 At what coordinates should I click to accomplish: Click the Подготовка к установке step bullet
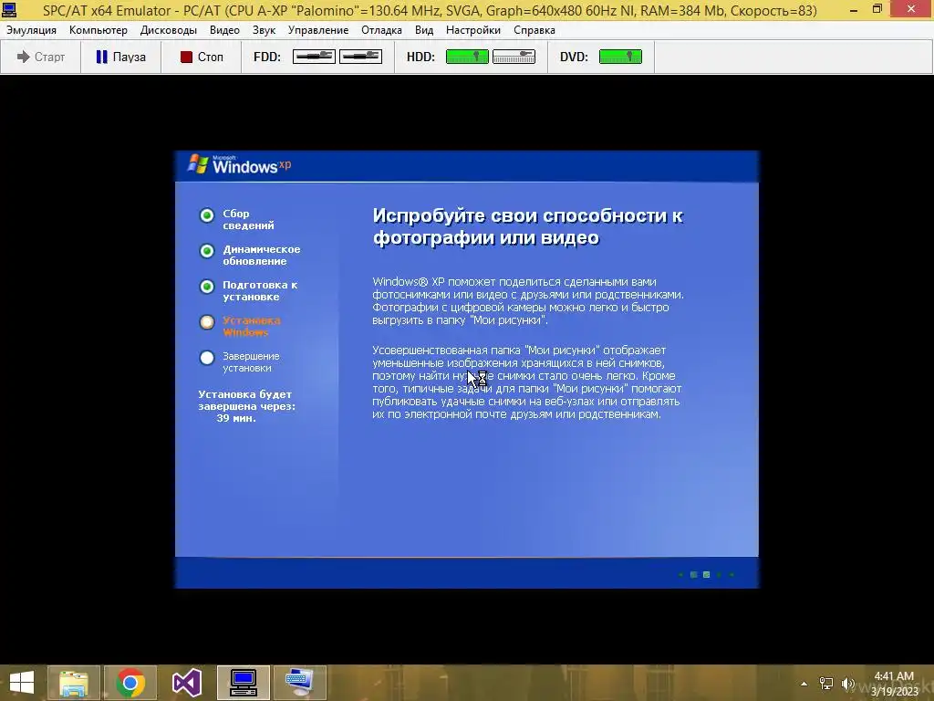(207, 287)
